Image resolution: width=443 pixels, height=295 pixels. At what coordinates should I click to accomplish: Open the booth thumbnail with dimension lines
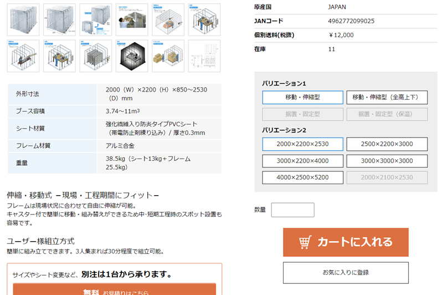click(x=59, y=19)
